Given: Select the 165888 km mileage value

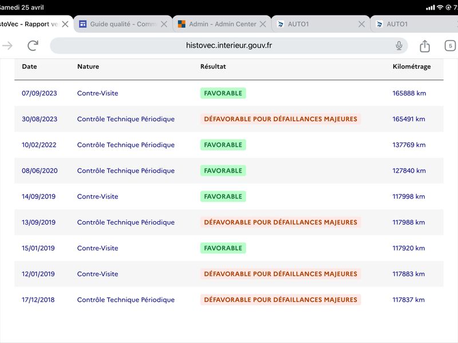Looking at the screenshot, I should (x=409, y=93).
